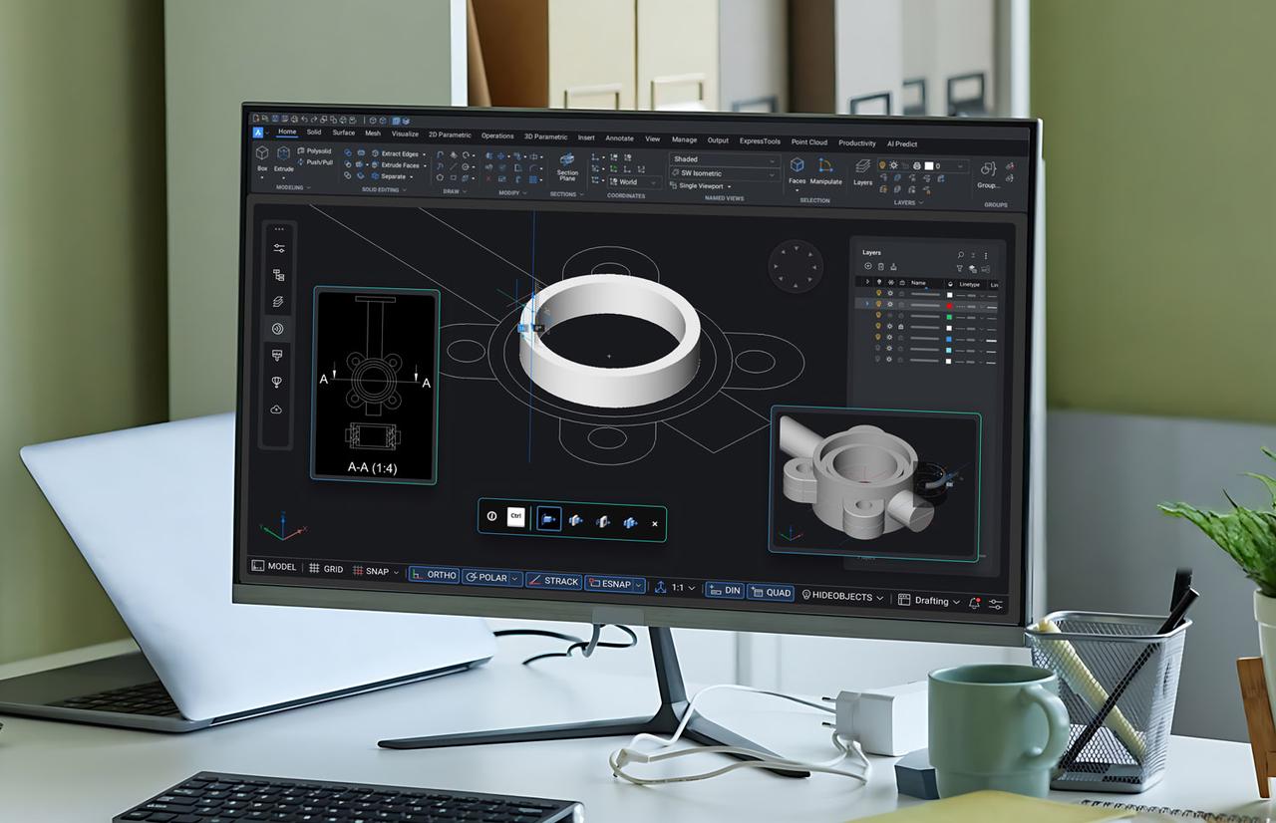This screenshot has height=823, width=1276.
Task: Click the Separate solid editing button
Action: (392, 176)
